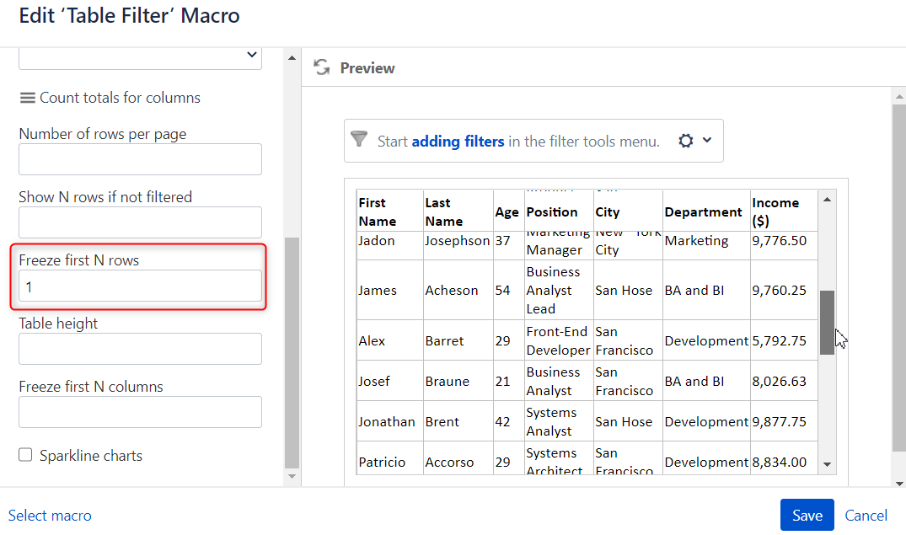
Task: Click the Preview refresh icon
Action: tap(321, 67)
